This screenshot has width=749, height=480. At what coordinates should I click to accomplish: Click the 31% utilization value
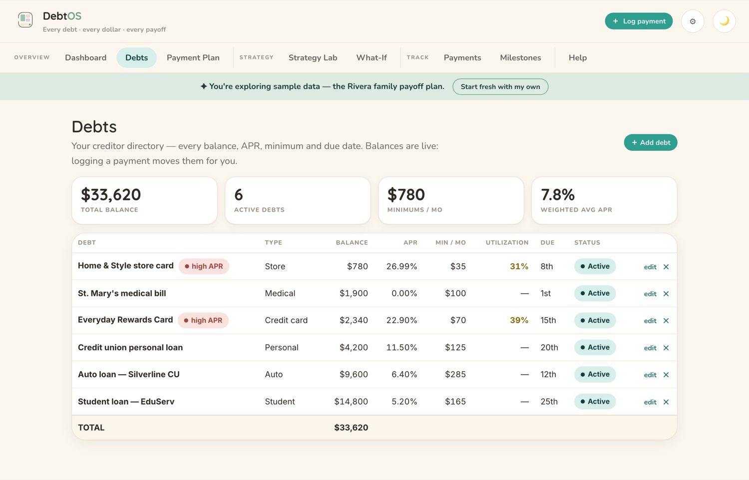(x=519, y=266)
